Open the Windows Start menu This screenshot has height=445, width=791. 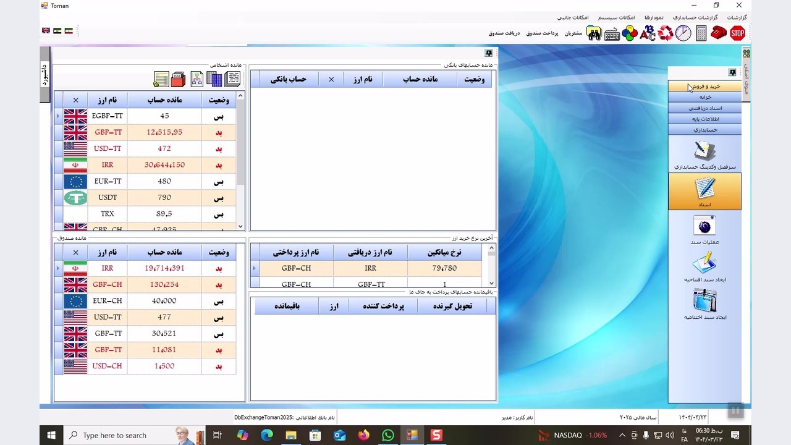pos(51,435)
